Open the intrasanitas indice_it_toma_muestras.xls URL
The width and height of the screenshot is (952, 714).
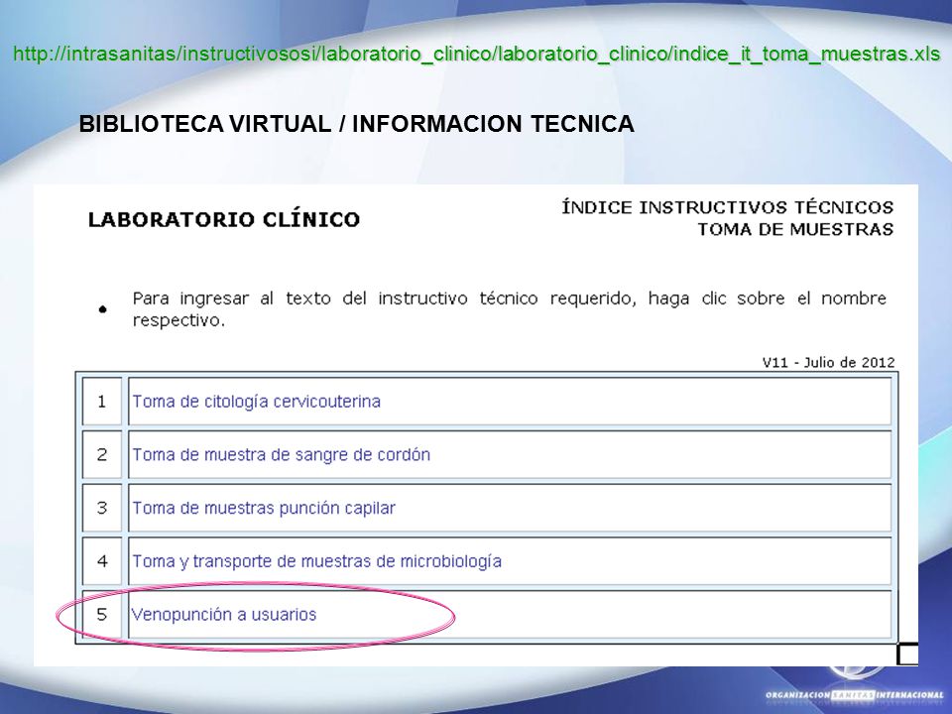pos(477,55)
